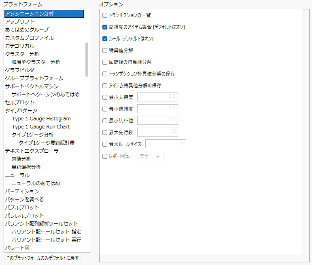Select アソシエーション分析 in platform list
This screenshot has height=265, width=312.
[44, 14]
